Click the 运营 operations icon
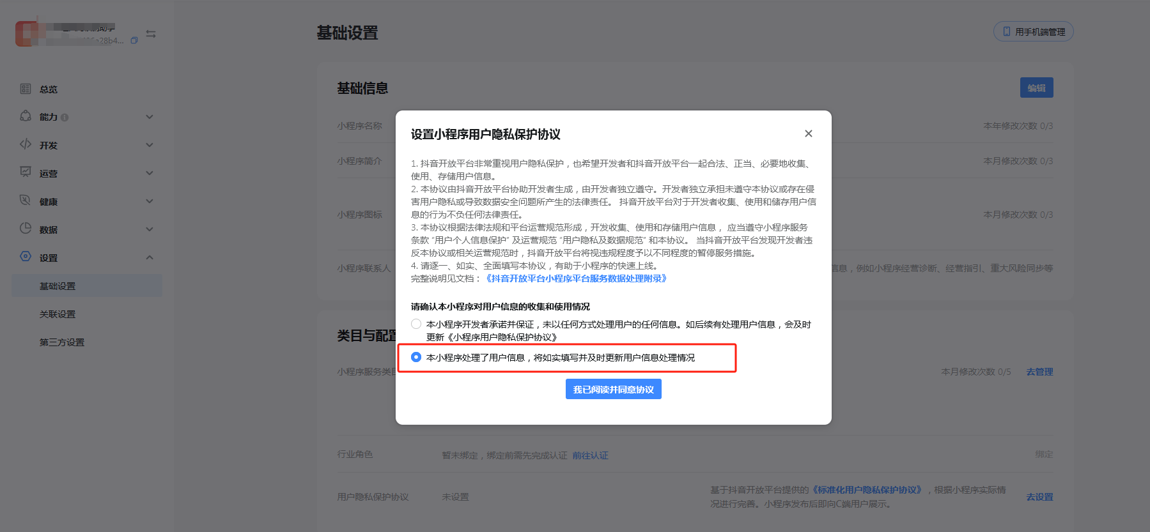The width and height of the screenshot is (1150, 532). click(x=26, y=172)
